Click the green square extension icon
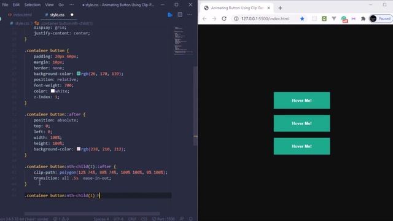 (324, 18)
